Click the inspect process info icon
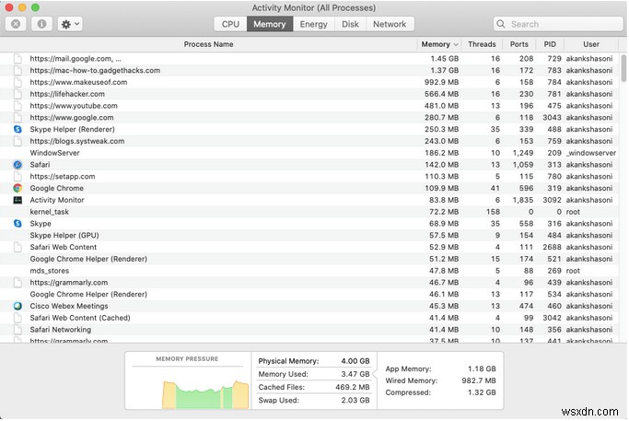 pos(41,24)
